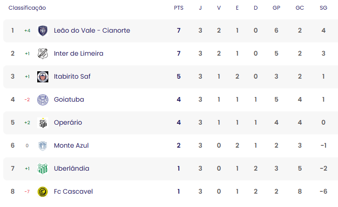
Task: Click the PTS column header
Action: tap(179, 8)
